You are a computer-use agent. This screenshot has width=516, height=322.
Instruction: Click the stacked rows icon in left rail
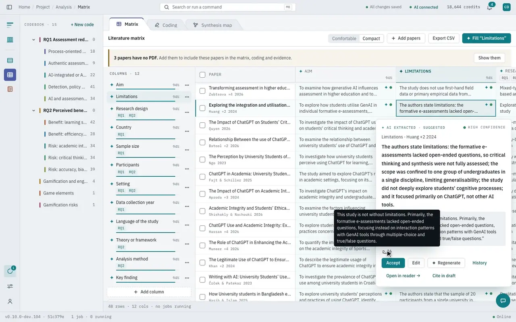(10, 60)
